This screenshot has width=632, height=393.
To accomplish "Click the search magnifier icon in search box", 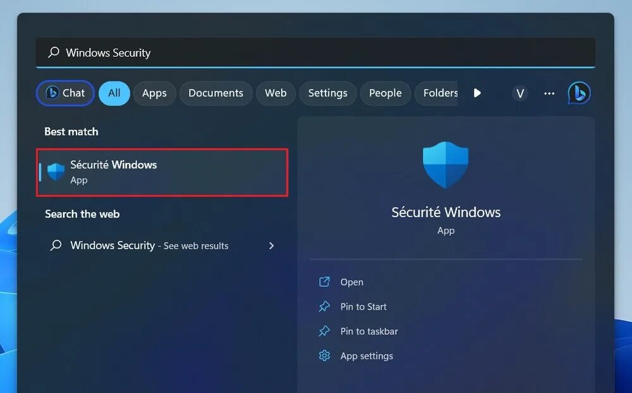I will (x=54, y=52).
